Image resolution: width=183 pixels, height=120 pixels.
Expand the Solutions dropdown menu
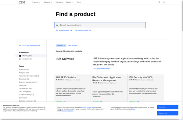point(48,2)
